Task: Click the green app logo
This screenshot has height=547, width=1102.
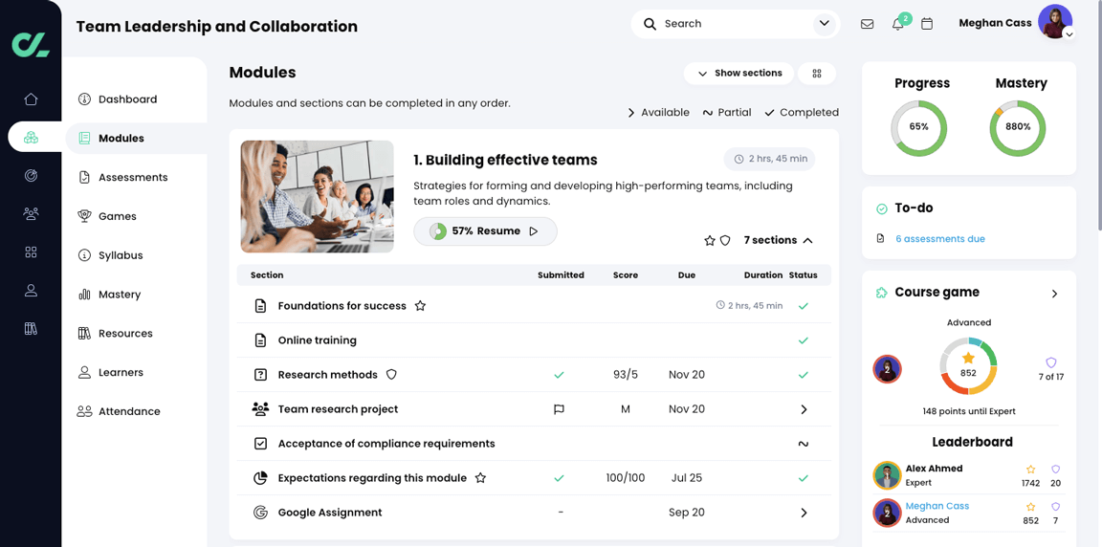Action: click(x=31, y=44)
